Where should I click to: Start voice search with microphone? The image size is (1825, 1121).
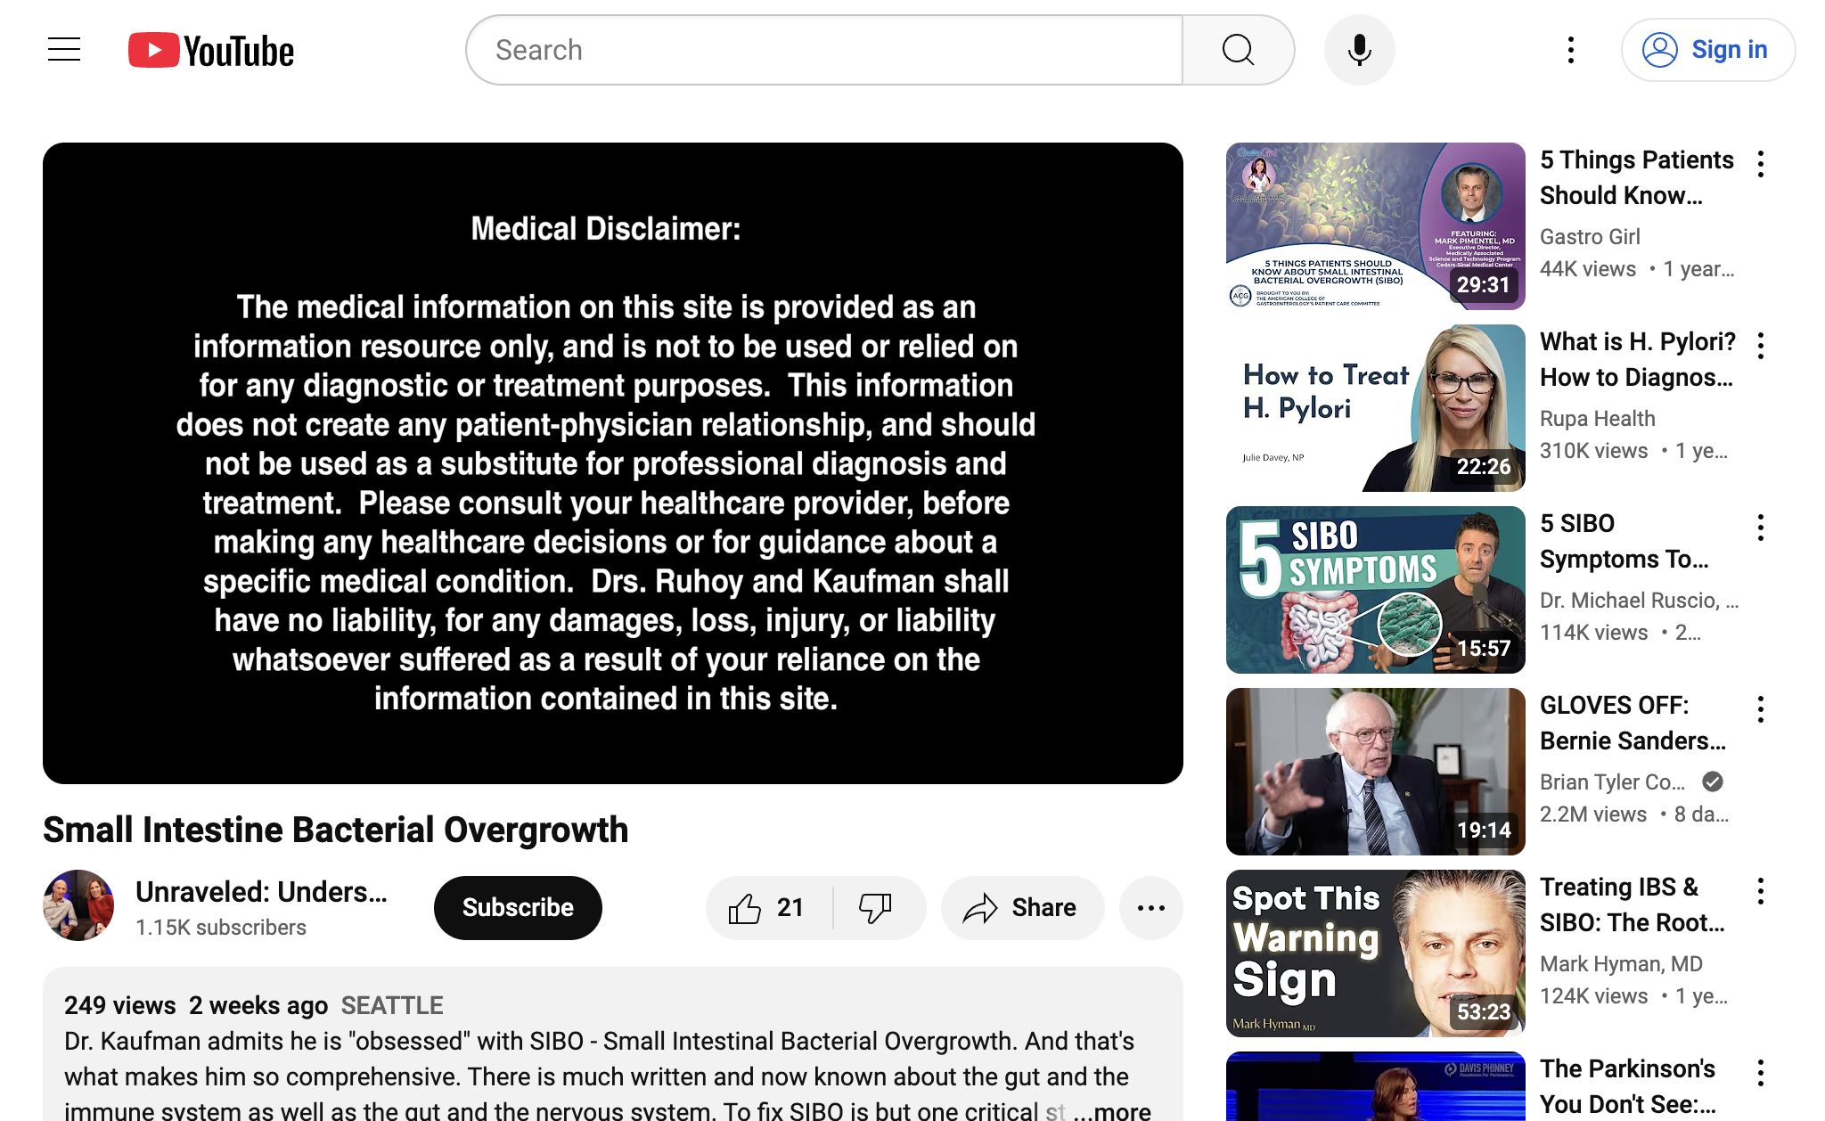(x=1359, y=50)
